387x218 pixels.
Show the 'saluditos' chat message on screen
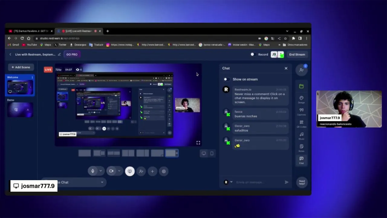(x=260, y=128)
